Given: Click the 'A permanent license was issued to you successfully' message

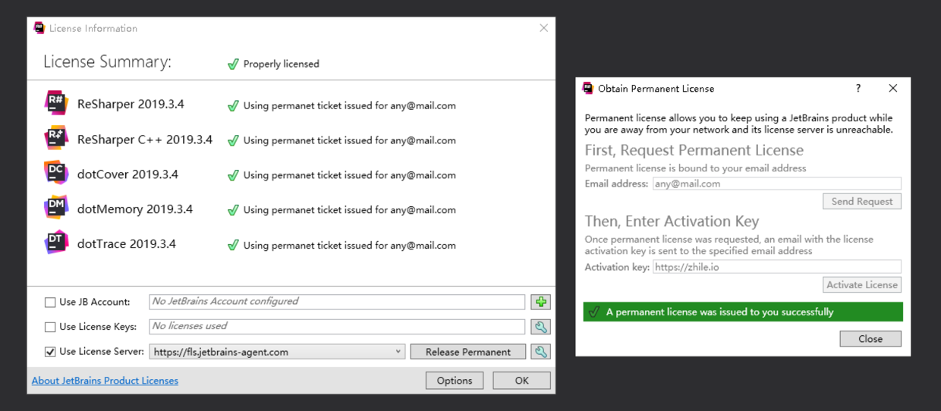Looking at the screenshot, I should 719,312.
